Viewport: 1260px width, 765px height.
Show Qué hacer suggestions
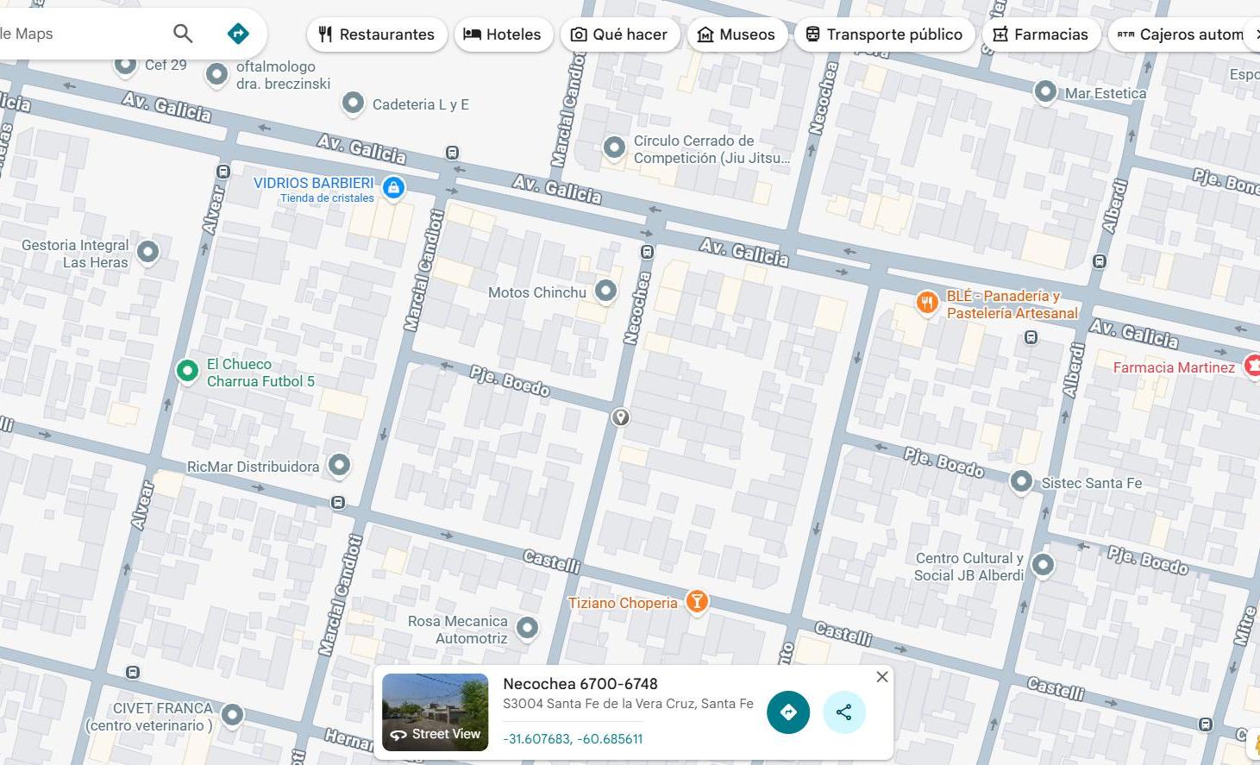click(619, 34)
